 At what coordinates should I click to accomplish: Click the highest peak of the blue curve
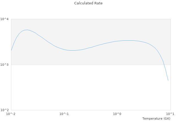[x=27, y=30]
